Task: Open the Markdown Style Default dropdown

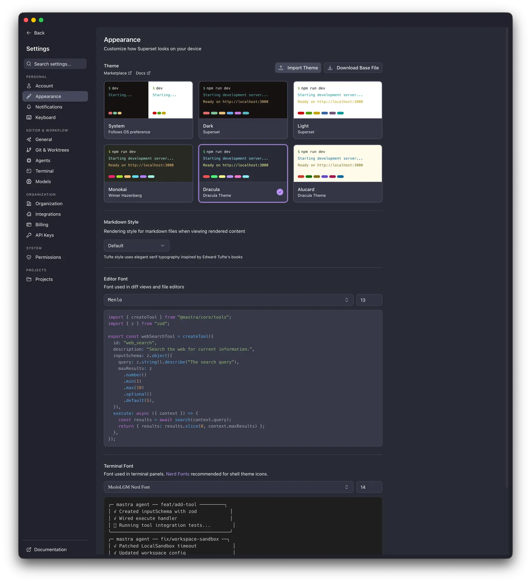Action: [137, 246]
